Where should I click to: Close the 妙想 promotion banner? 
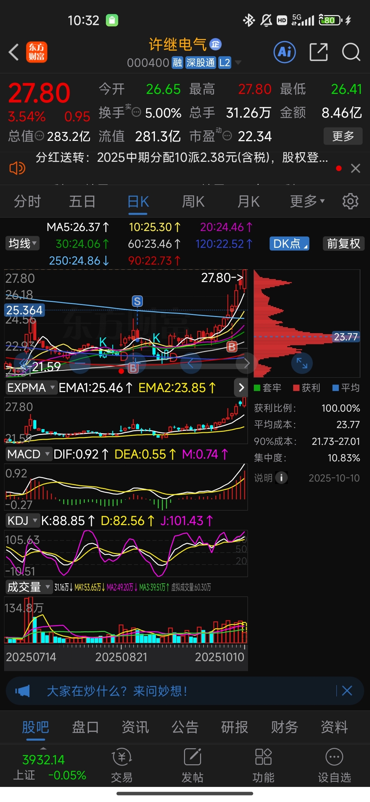tap(347, 691)
